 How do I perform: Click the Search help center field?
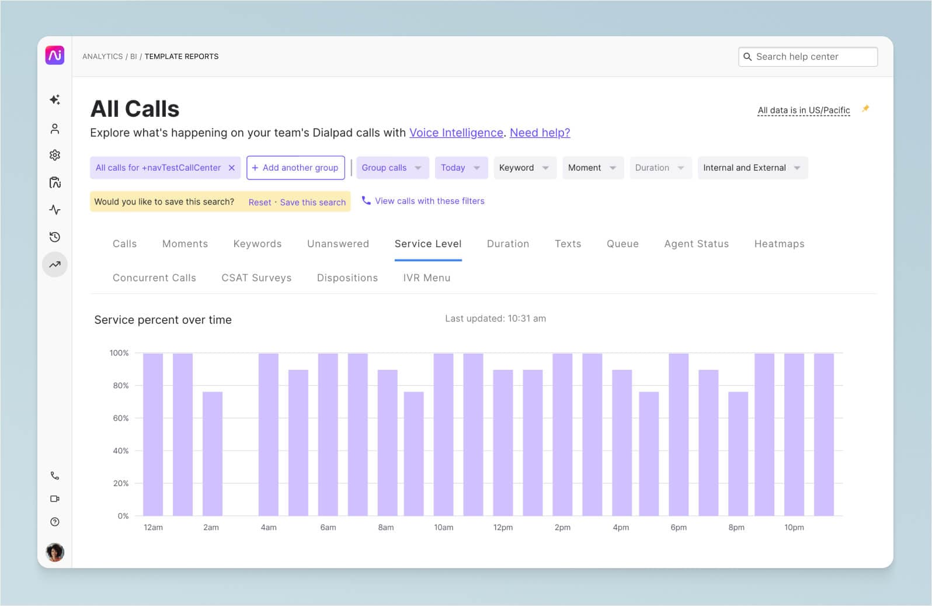click(x=808, y=57)
